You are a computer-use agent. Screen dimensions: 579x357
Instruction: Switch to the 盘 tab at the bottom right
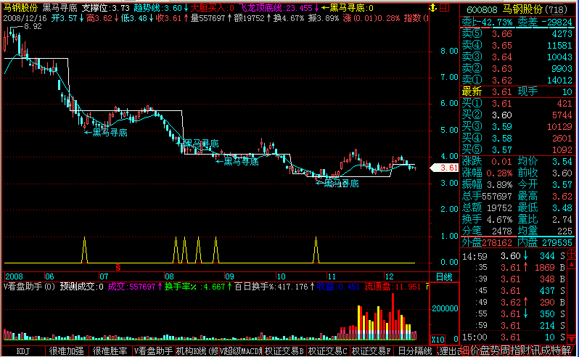click(485, 350)
